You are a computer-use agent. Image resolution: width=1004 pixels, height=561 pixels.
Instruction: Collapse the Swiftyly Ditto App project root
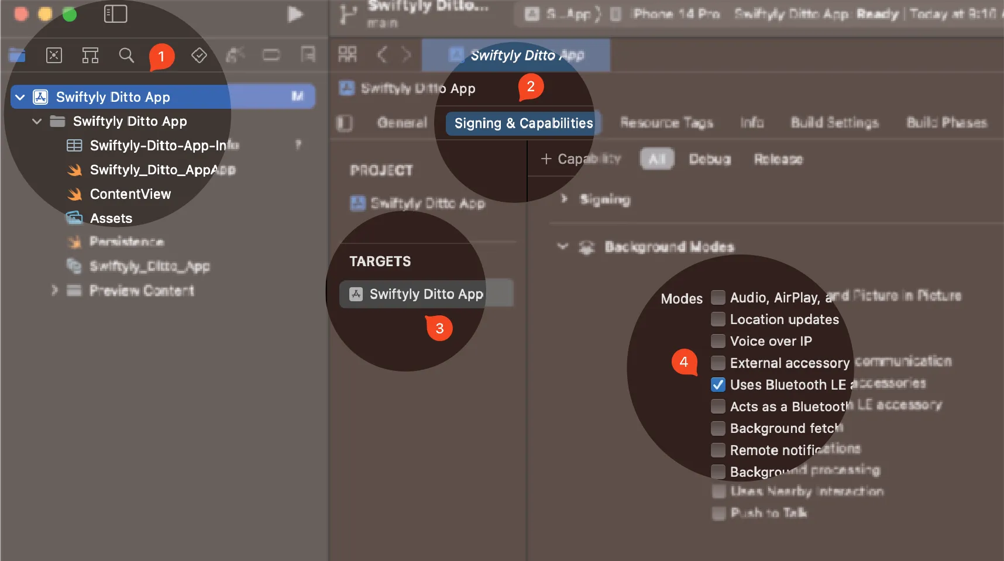20,97
